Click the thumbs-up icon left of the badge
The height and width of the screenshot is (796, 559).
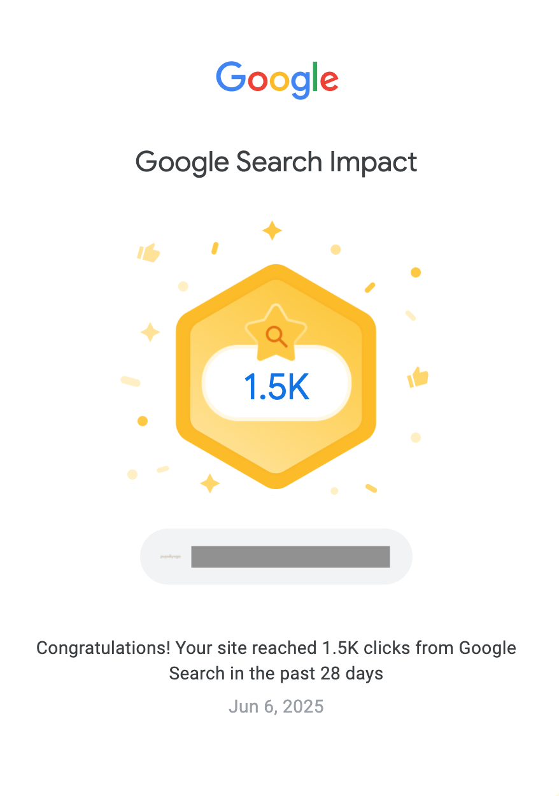[x=149, y=253]
